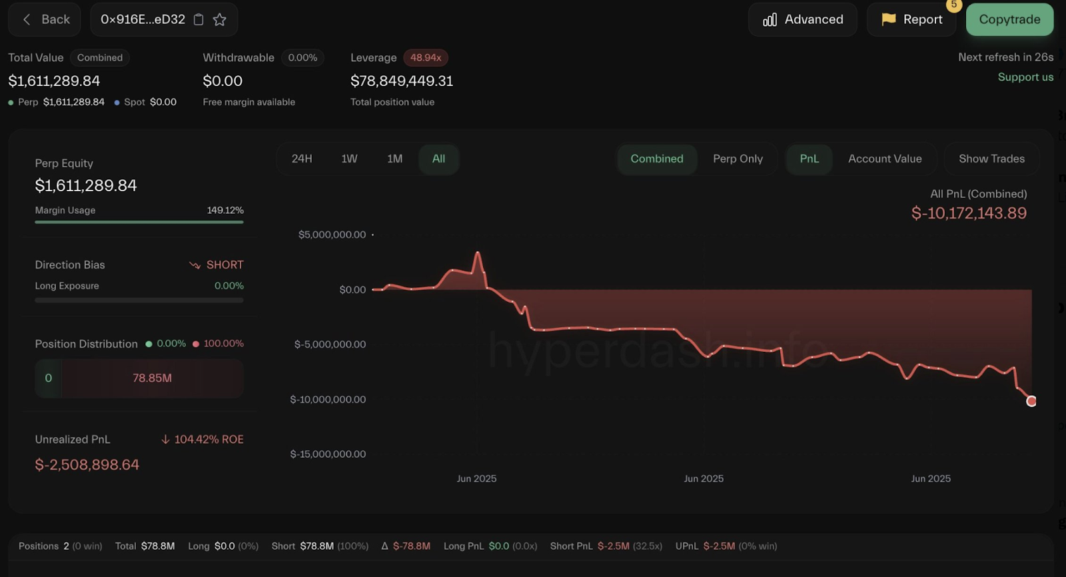Click the Combined pill beside Total Value
Viewport: 1066px width, 577px height.
coord(100,58)
